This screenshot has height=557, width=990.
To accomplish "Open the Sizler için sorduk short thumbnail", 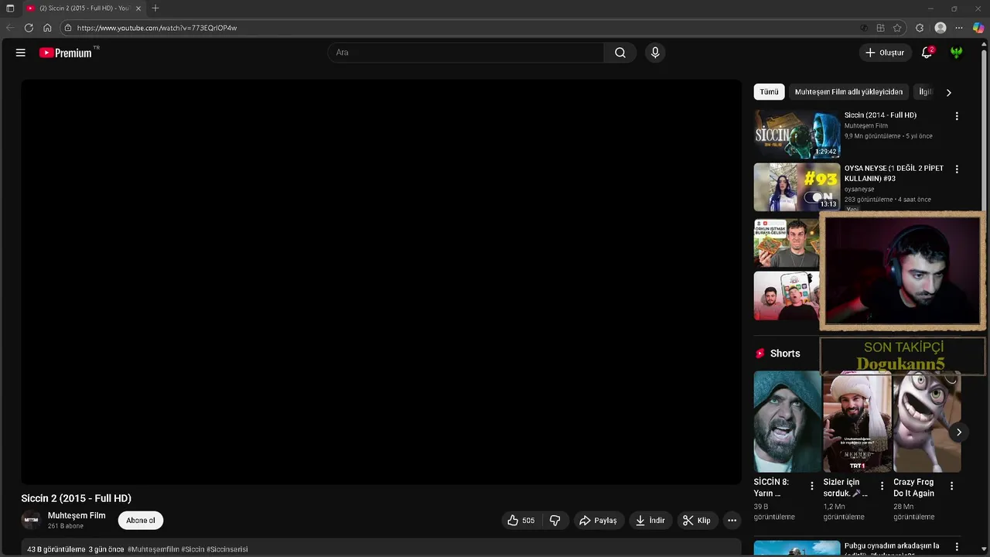I will point(857,422).
